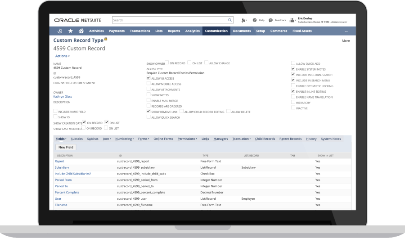Screen dimensions: 405x238
Task: Expand the Permissions subtab menu
Action: pyautogui.click(x=187, y=139)
